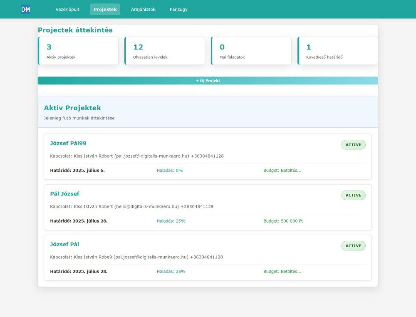Screen dimensions: 416x317
Task: Click 'Budget: 500 000 Ft' text
Action: click(x=283, y=221)
